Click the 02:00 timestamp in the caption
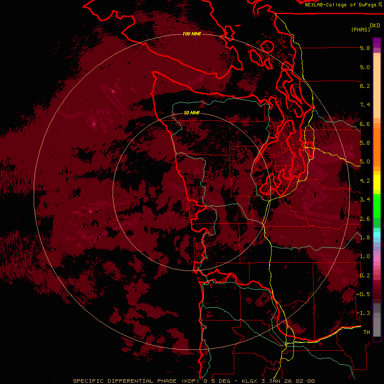This screenshot has width=384, height=384. point(305,381)
